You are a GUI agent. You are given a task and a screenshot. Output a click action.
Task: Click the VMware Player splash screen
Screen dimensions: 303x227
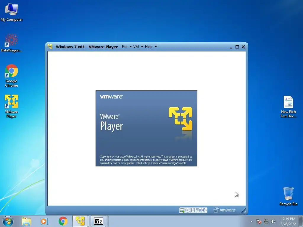(x=146, y=128)
